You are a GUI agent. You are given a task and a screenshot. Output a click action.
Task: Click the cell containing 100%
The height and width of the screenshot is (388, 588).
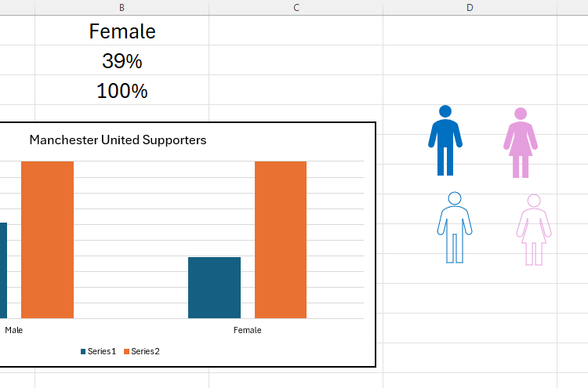pyautogui.click(x=122, y=90)
